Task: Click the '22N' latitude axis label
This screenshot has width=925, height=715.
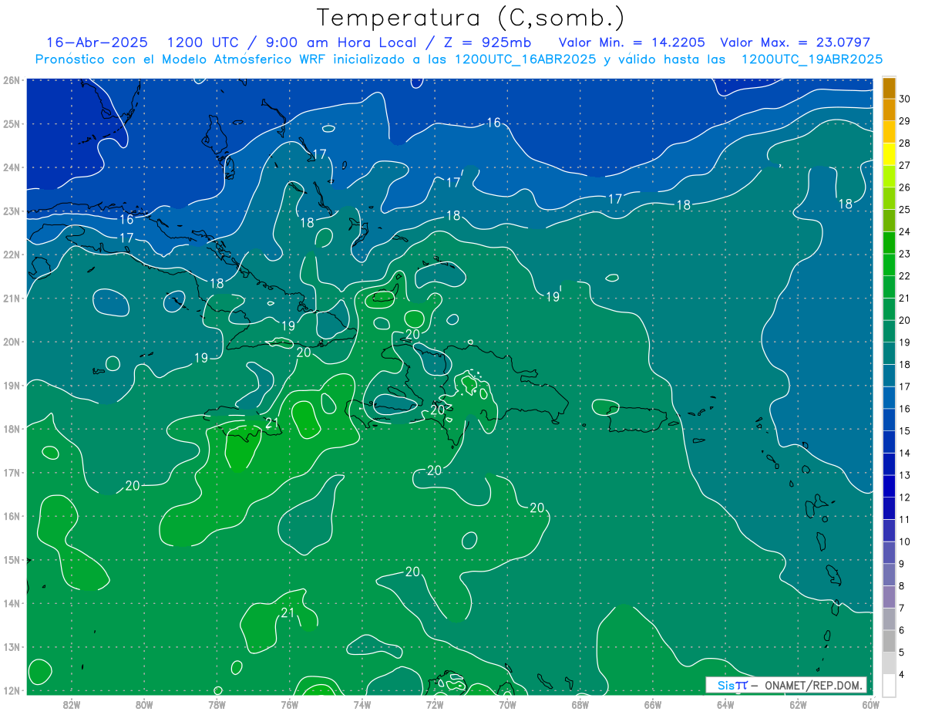Action: (11, 255)
